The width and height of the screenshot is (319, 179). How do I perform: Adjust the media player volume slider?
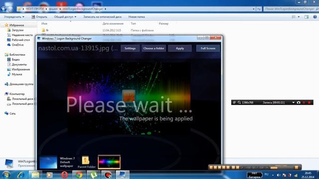tap(282, 168)
